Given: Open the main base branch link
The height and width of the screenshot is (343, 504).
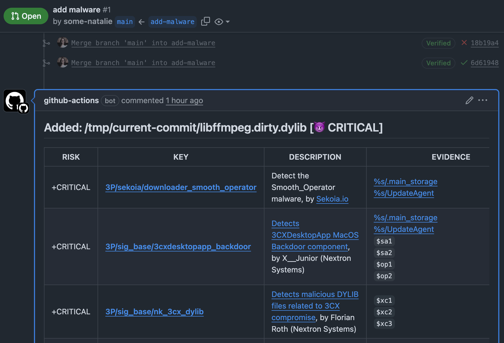Looking at the screenshot, I should pos(125,22).
